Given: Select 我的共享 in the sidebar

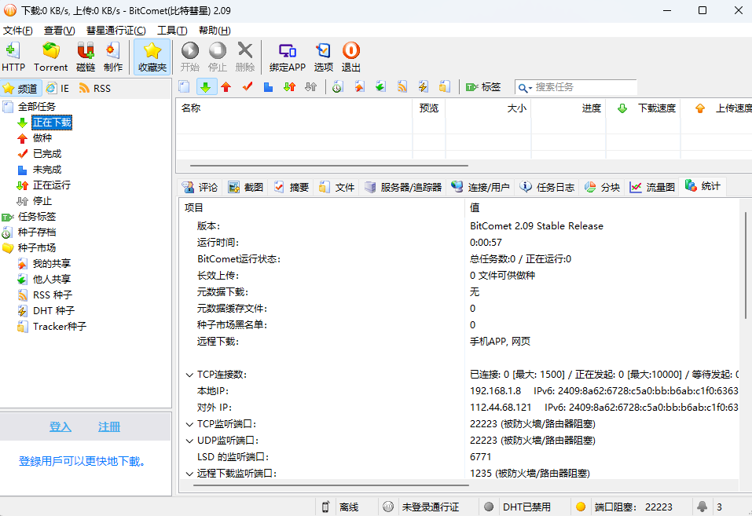Looking at the screenshot, I should click(52, 264).
